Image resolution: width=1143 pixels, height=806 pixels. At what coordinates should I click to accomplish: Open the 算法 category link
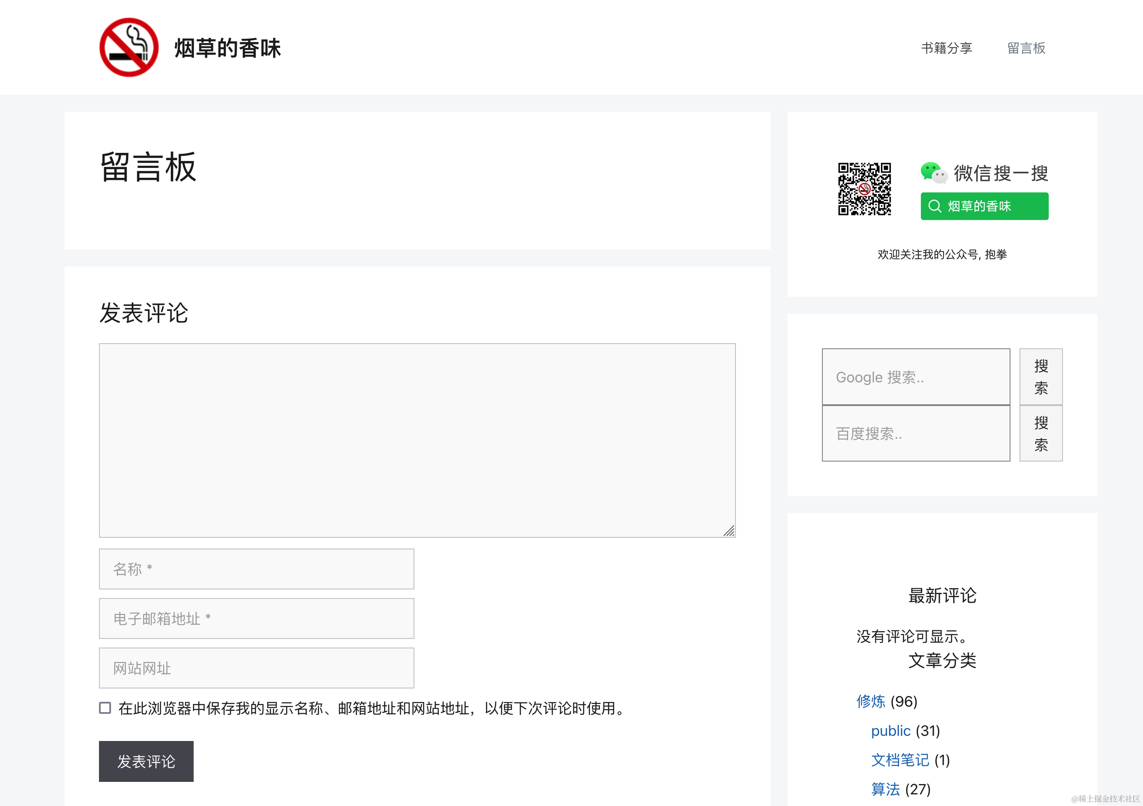click(885, 789)
